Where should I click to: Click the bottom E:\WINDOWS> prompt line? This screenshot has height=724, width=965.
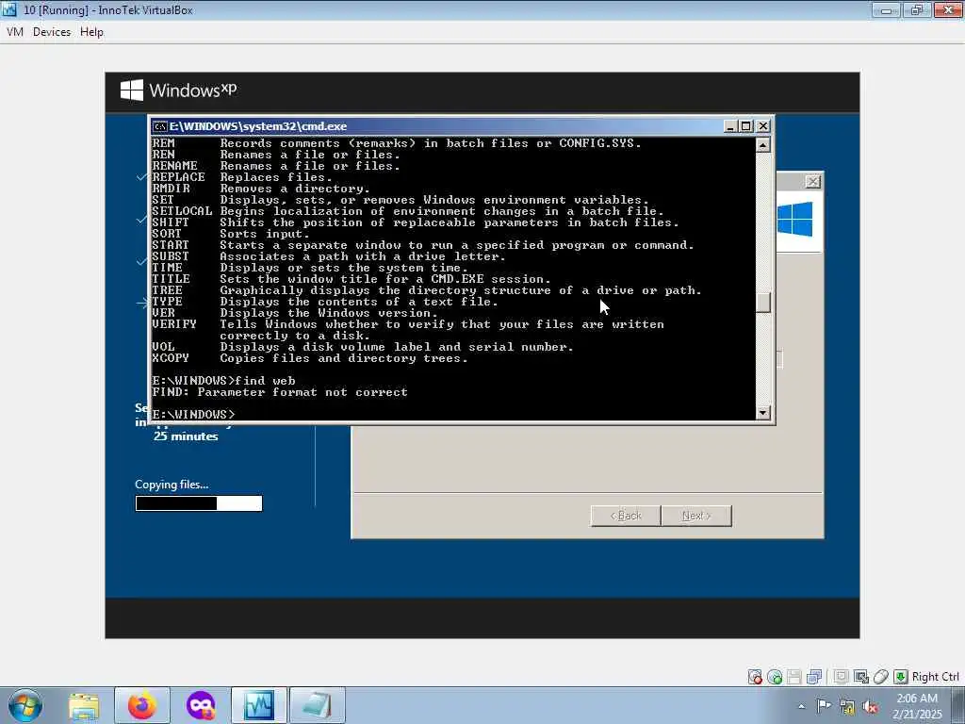[x=193, y=415]
